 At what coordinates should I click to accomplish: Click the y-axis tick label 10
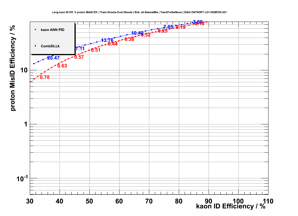24,70
